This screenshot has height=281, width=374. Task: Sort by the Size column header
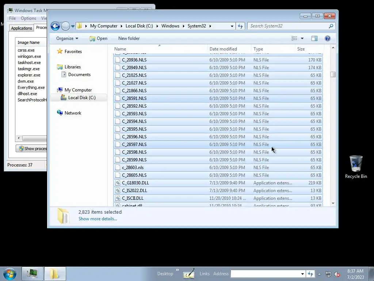[x=309, y=49]
